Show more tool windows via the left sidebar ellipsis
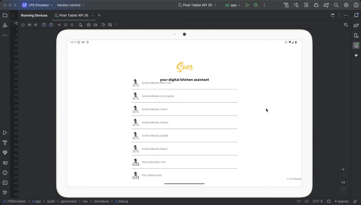 coord(5,35)
